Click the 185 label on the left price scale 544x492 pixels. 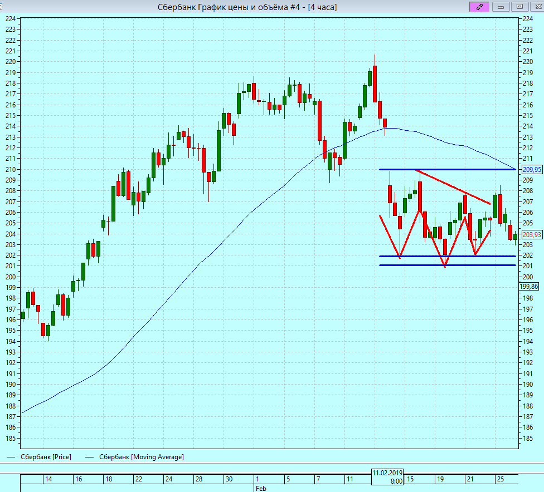coord(11,439)
